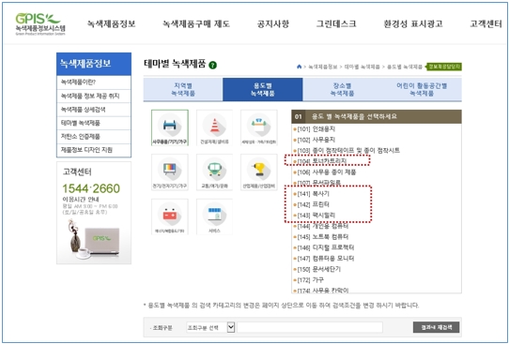
Task: Click 녹색제품정보 in the breadcrumb trail
Action: [322, 67]
